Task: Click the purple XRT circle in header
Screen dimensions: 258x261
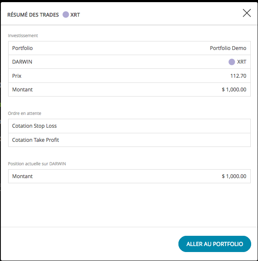Action: (x=66, y=15)
